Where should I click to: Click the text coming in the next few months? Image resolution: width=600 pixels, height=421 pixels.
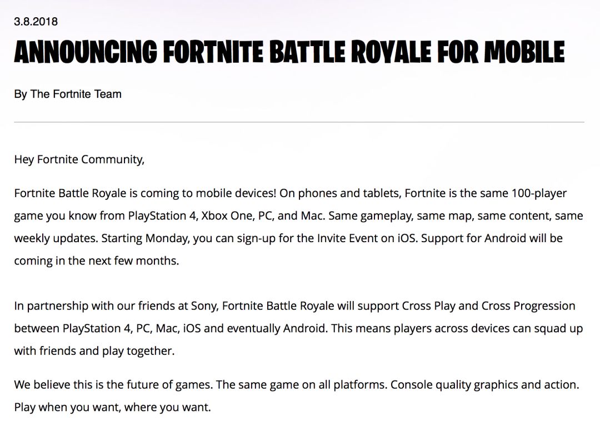pos(97,261)
